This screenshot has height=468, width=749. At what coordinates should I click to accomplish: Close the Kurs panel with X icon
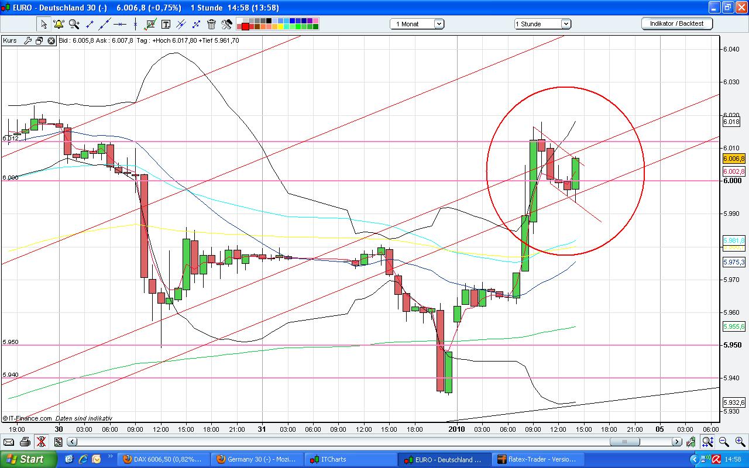pos(51,40)
